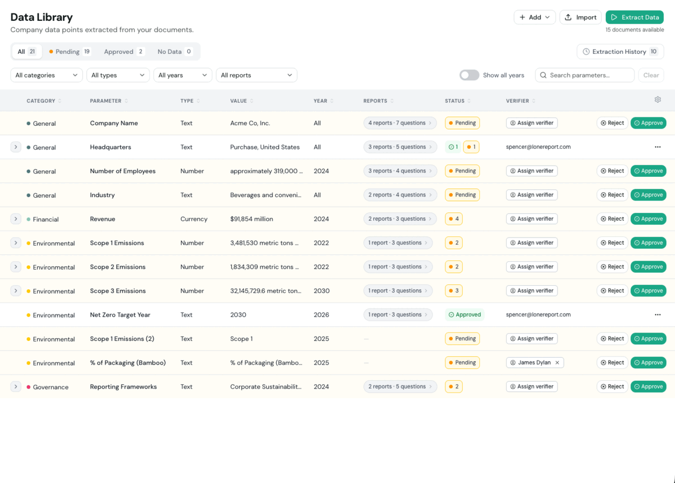Open All categories dropdown

coord(47,75)
